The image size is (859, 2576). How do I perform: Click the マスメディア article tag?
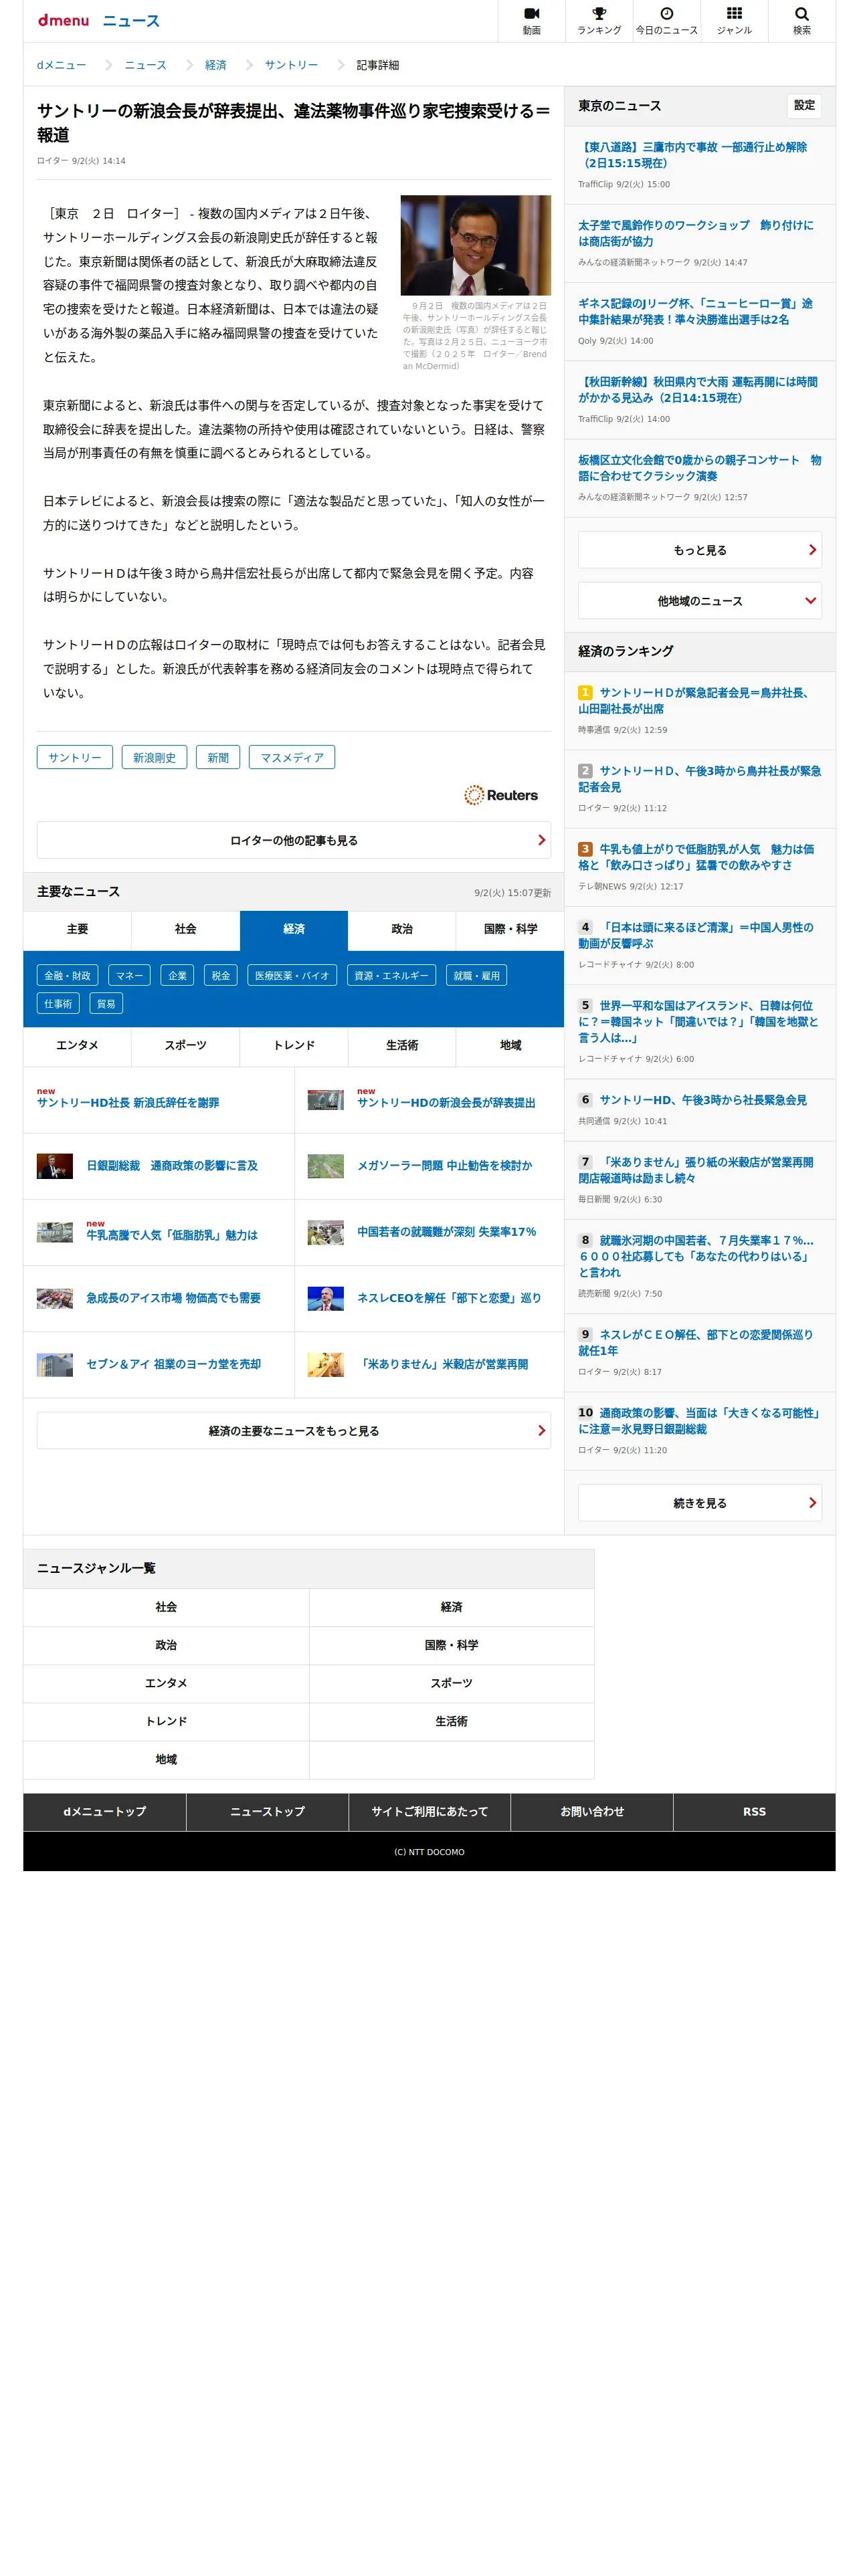[x=292, y=757]
